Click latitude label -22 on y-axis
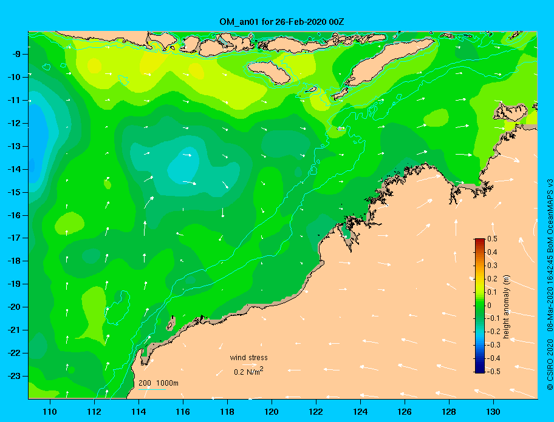The image size is (554, 422). tap(14, 353)
